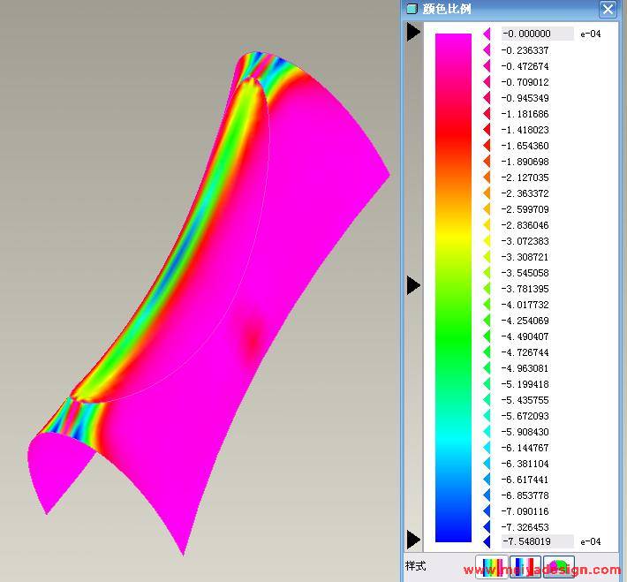The width and height of the screenshot is (627, 582).
Task: Select the third shaded style button
Action: tap(558, 567)
